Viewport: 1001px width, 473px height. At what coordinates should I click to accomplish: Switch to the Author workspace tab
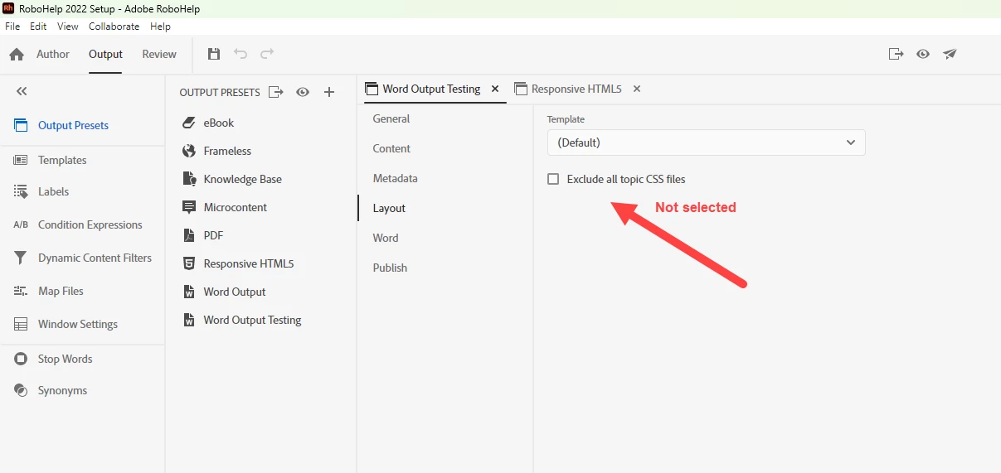53,54
